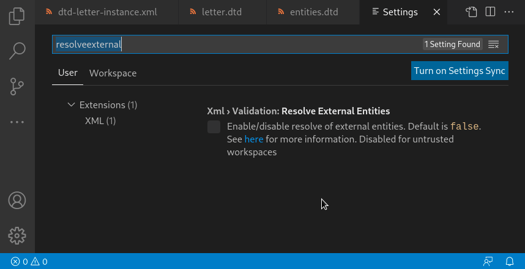Viewport: 525px width, 269px height.
Task: Open the Manage gear menu
Action: (17, 235)
